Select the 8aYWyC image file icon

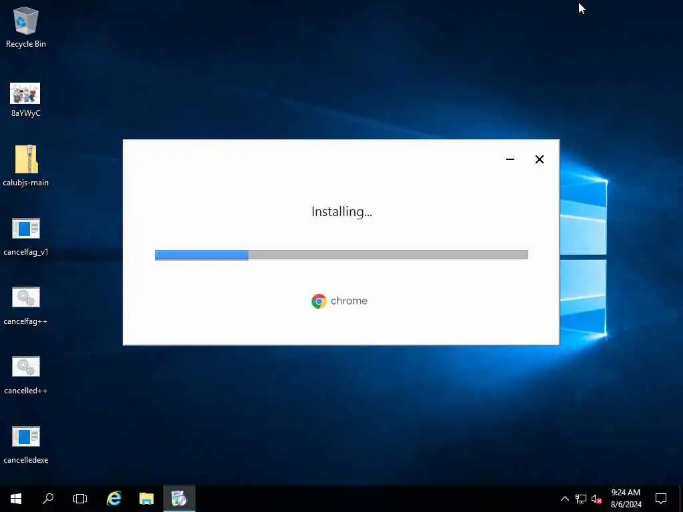[x=25, y=100]
